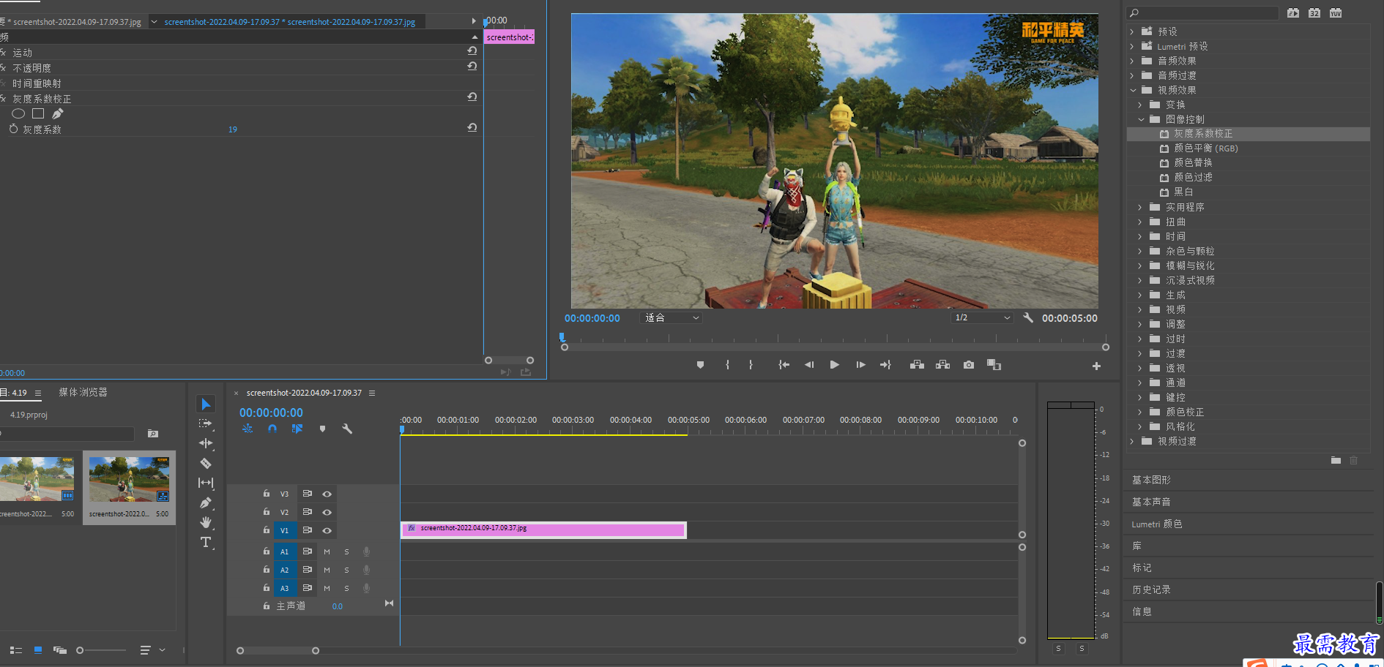This screenshot has height=667, width=1384.
Task: Expand the 预设 effects folder
Action: (1132, 31)
